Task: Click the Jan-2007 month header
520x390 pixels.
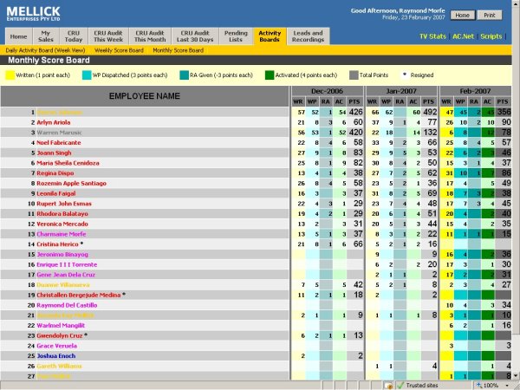Action: [401, 91]
